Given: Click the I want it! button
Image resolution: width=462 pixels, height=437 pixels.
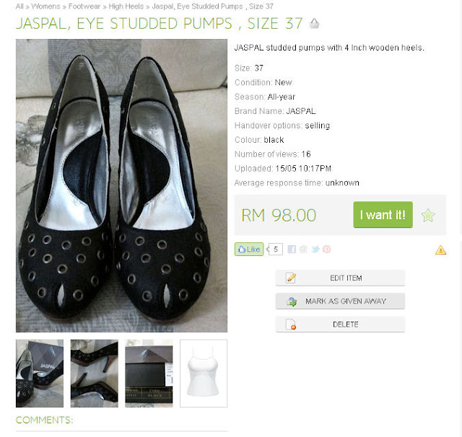Looking at the screenshot, I should [x=383, y=214].
